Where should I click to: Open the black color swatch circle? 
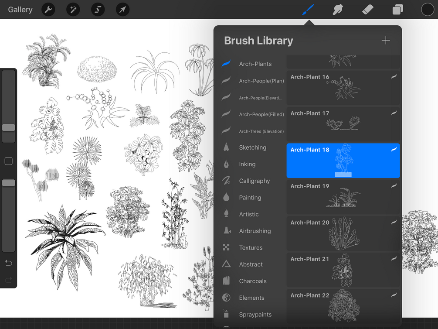[x=428, y=10]
